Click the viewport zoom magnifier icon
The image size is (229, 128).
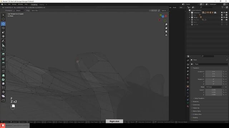[x=166, y=25]
